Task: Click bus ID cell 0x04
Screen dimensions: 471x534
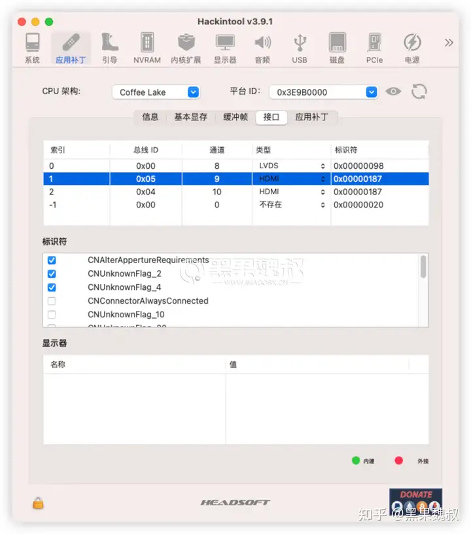Action: 146,192
